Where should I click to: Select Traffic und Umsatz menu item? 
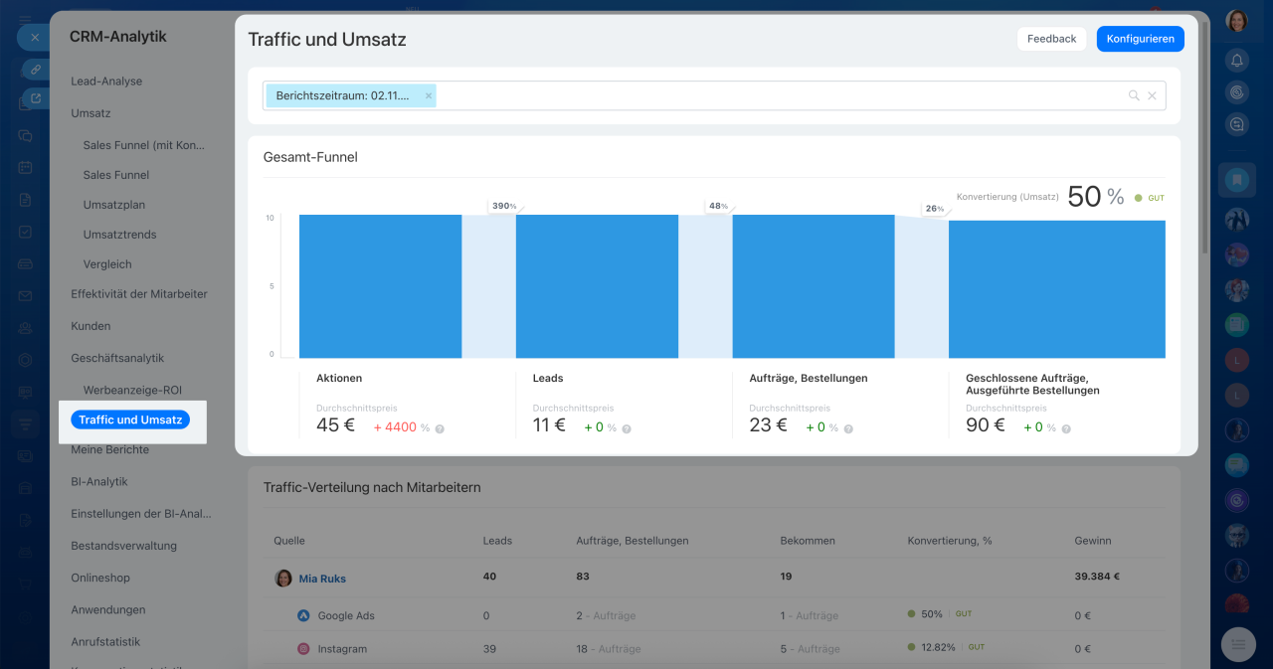(130, 420)
